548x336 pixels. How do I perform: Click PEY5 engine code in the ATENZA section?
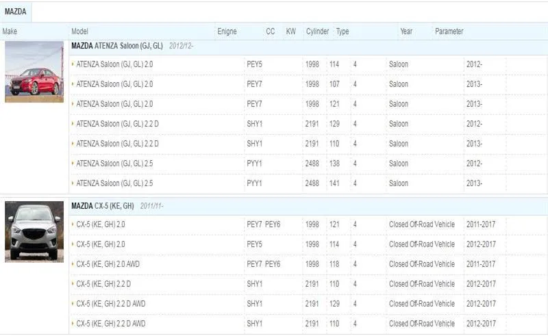pos(254,64)
